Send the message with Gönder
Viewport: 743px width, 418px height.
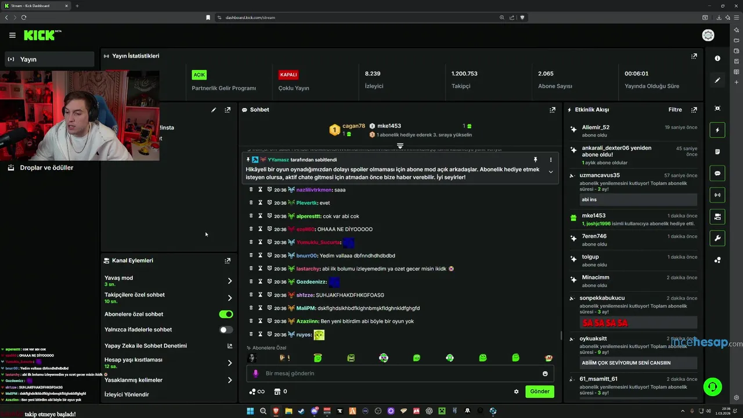(x=540, y=391)
